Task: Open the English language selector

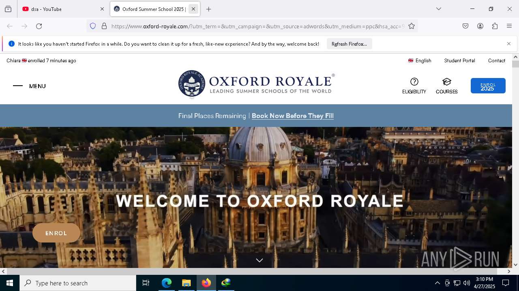Action: point(420,61)
